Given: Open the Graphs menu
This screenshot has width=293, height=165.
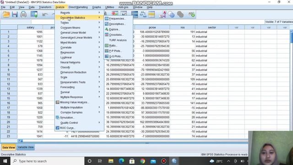Looking at the screenshot, I should pos(97,7).
